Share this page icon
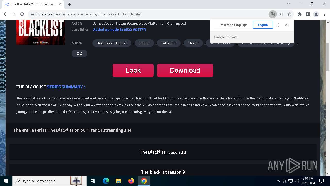Viewport: 330px width, 186px height. point(281,14)
